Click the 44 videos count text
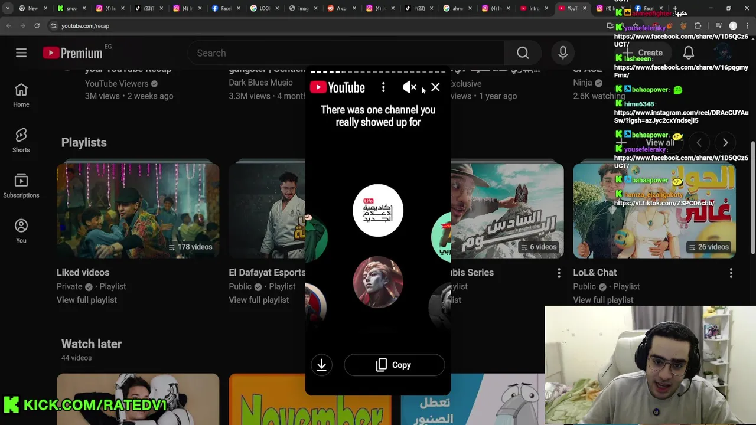 tap(77, 358)
